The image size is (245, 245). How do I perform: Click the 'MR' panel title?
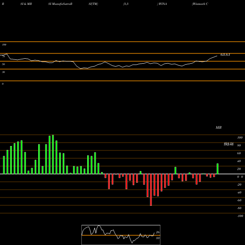(x=219, y=127)
